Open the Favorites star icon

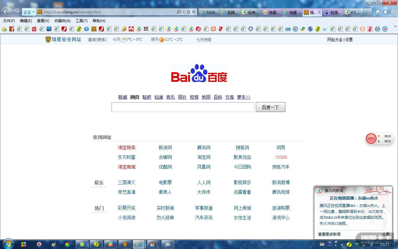(x=386, y=12)
